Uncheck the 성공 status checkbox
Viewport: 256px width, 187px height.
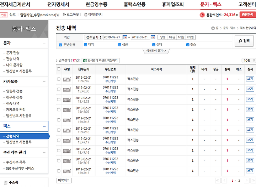(x=120, y=45)
